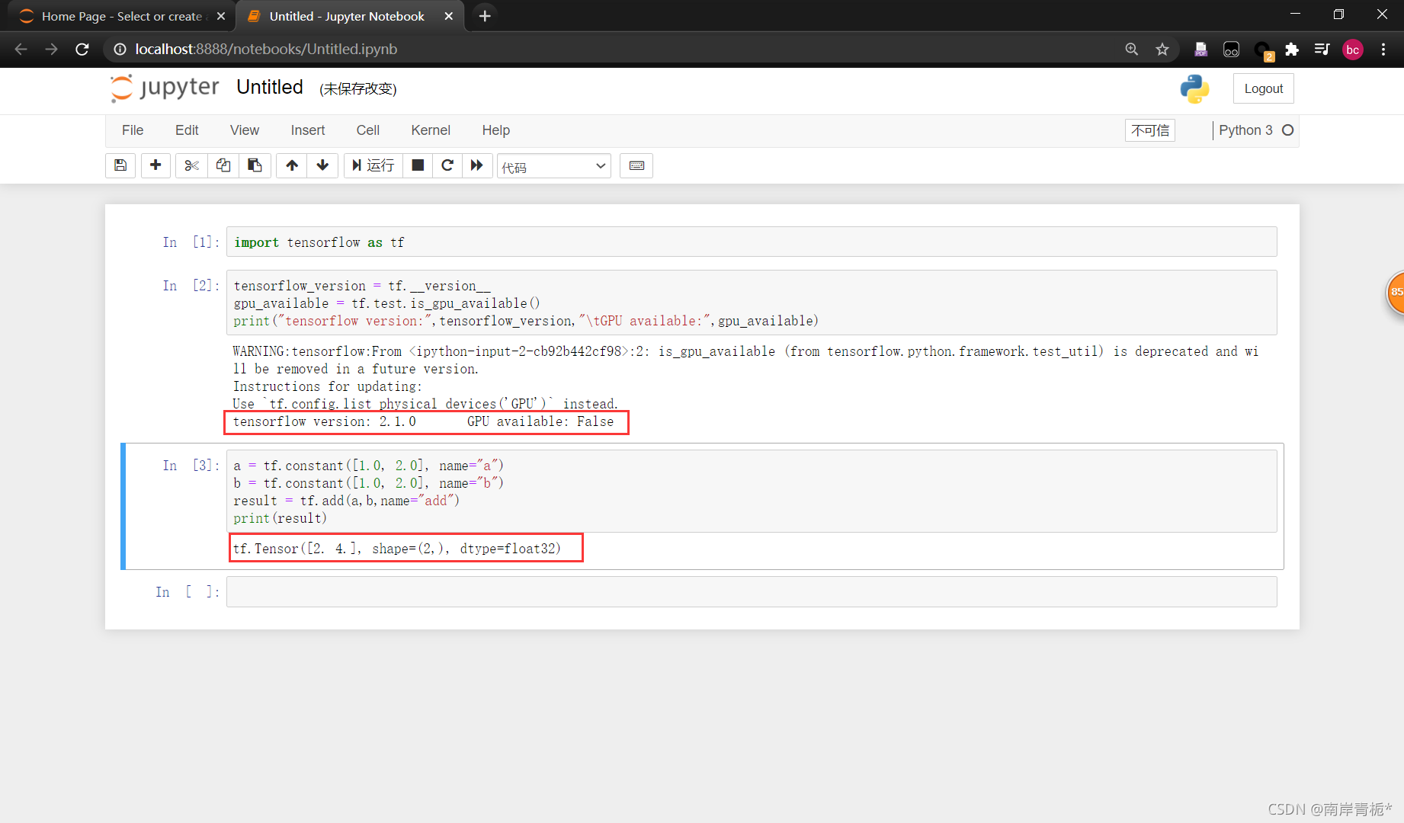Click the 未保存改变 autosave status text
Image resolution: width=1404 pixels, height=823 pixels.
pyautogui.click(x=358, y=89)
